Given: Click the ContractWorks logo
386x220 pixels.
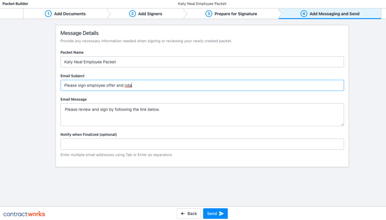Looking at the screenshot, I should tap(24, 214).
